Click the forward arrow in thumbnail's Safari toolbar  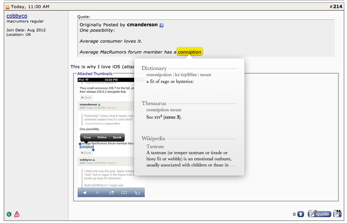point(98,193)
